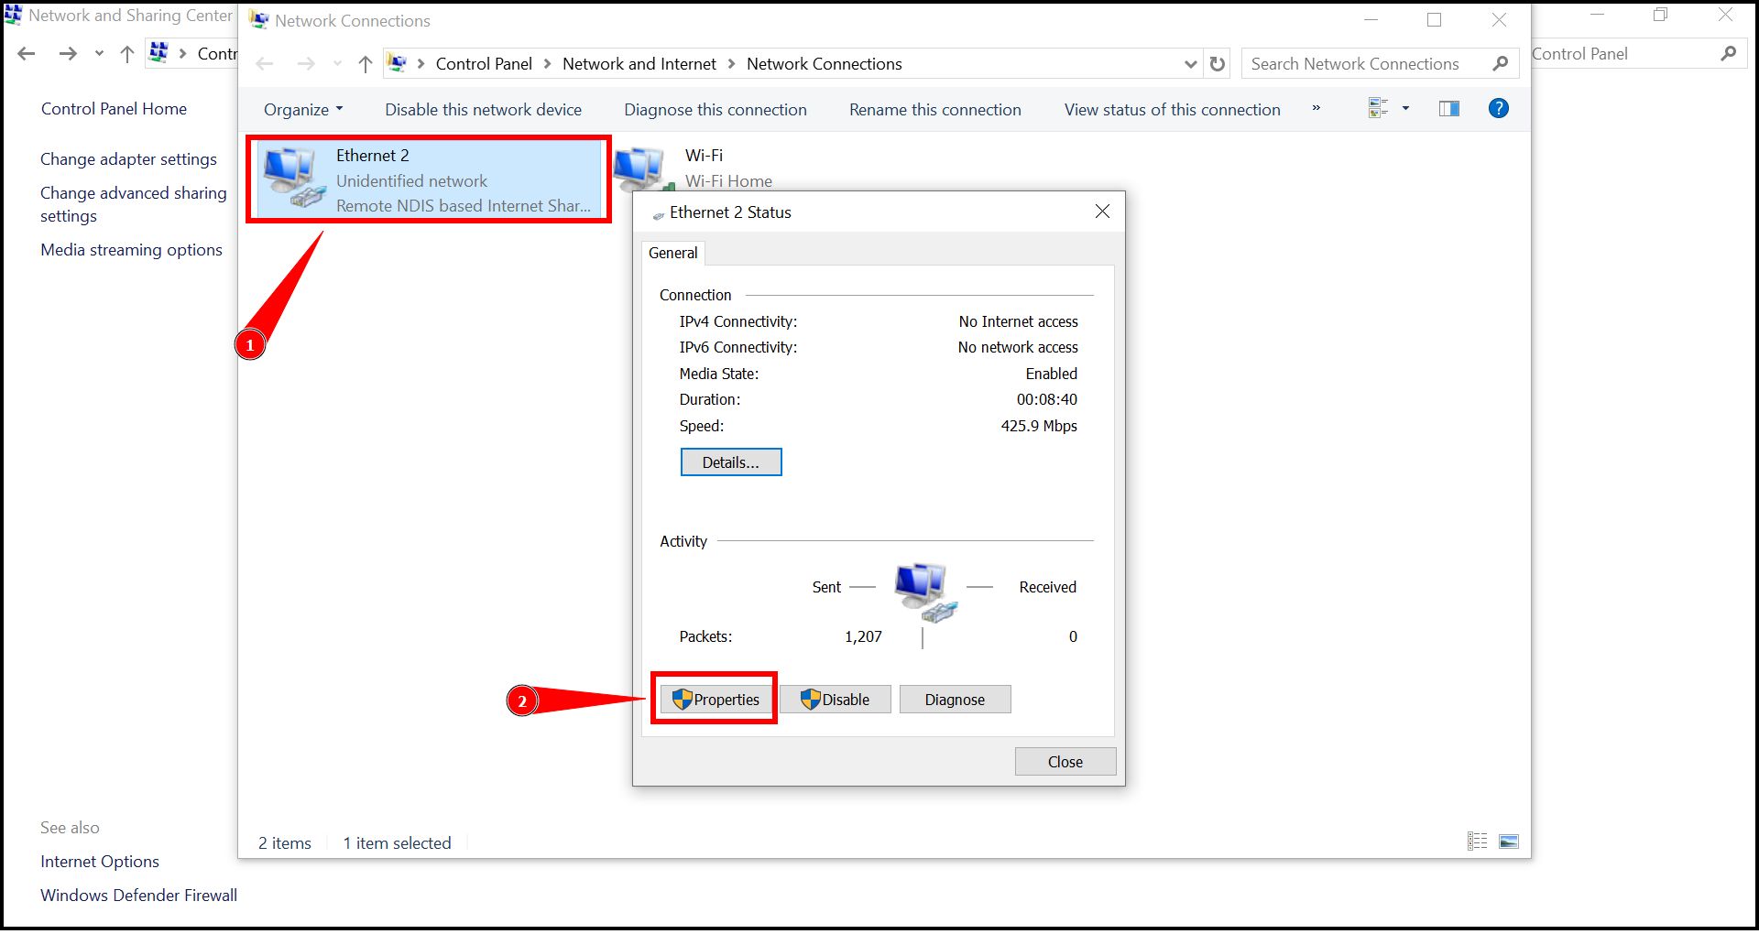Open the Help question mark icon
The width and height of the screenshot is (1759, 934).
coord(1499,109)
